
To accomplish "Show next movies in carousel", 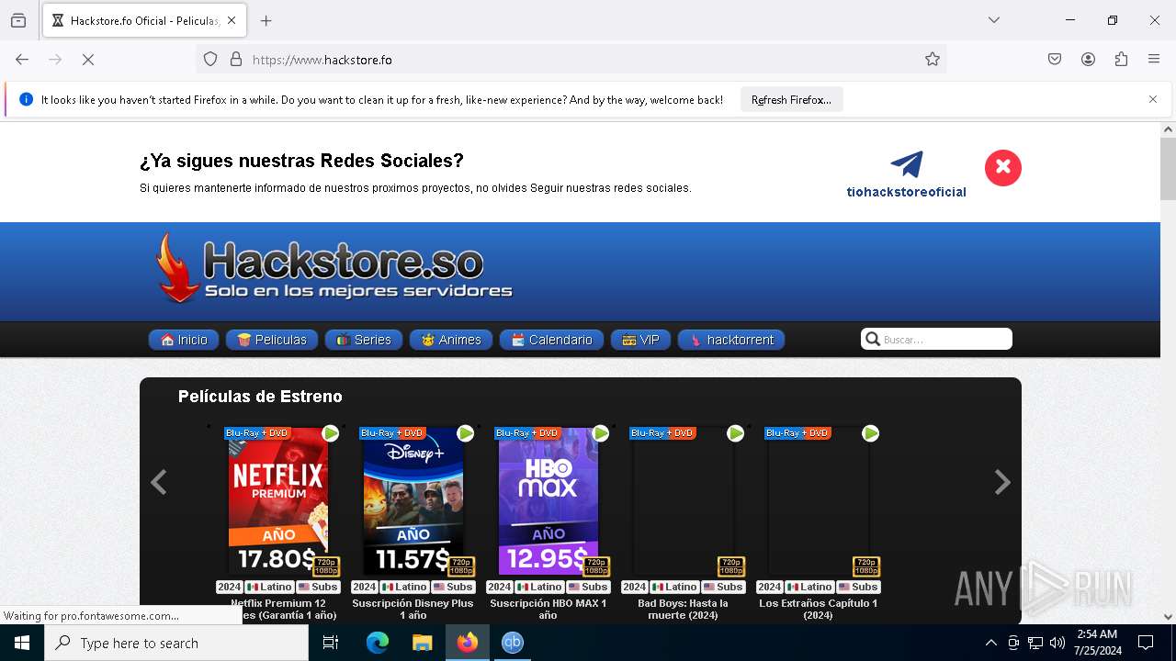I will point(1002,482).
